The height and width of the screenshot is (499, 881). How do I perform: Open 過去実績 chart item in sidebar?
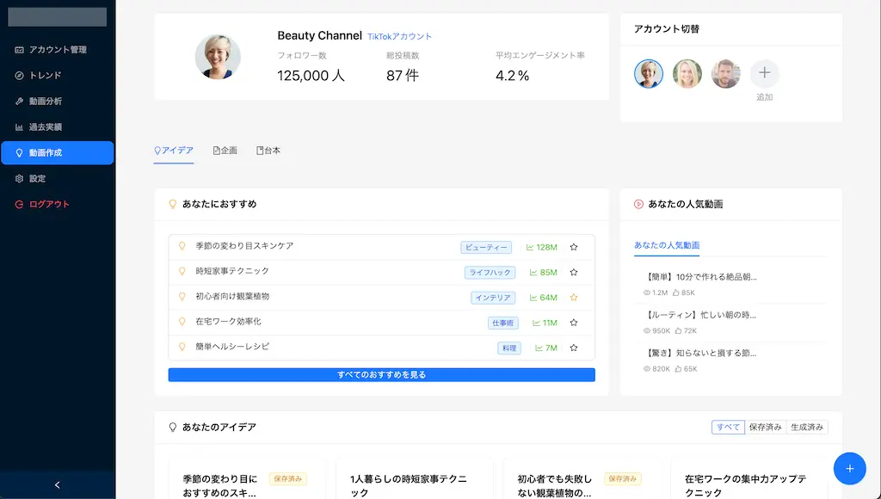tap(45, 127)
